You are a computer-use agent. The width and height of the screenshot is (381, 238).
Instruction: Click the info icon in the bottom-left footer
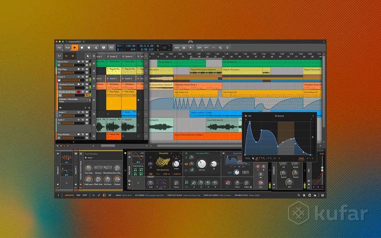point(58,195)
